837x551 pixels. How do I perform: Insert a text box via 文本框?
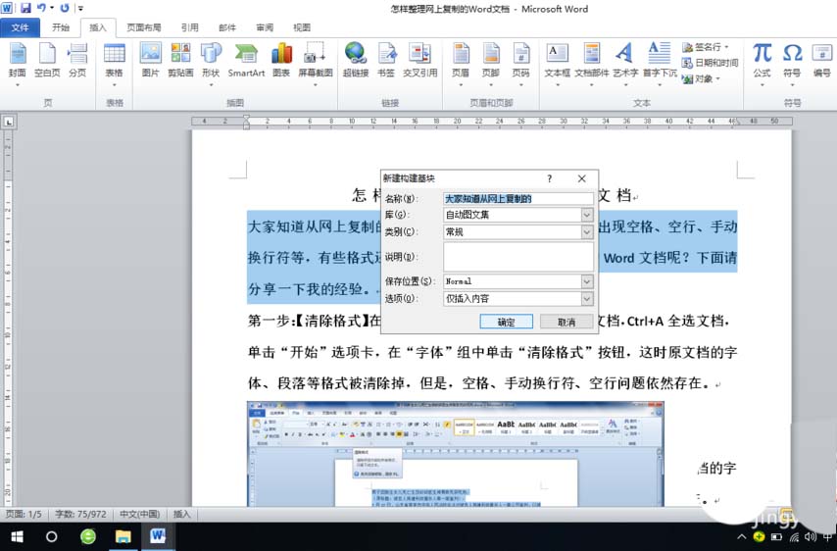click(557, 59)
